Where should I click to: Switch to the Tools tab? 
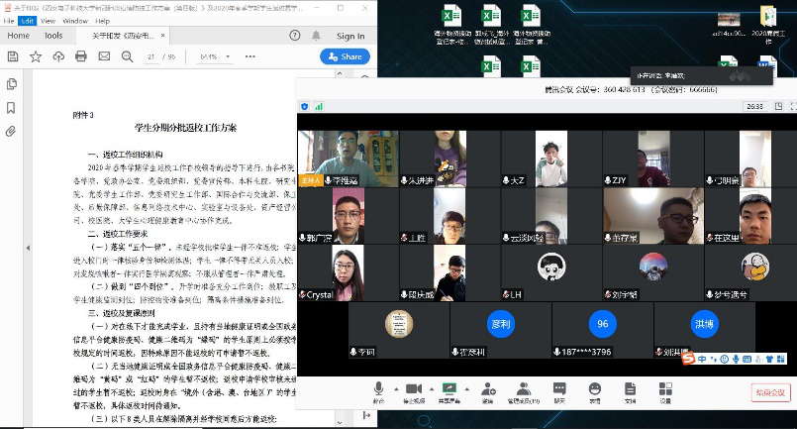click(x=53, y=36)
